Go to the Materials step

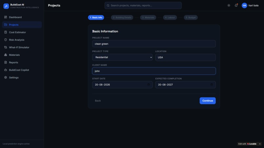click(148, 17)
